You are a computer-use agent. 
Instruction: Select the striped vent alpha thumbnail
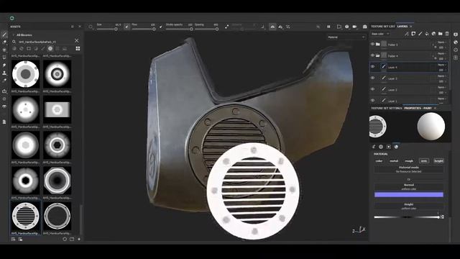[26, 216]
